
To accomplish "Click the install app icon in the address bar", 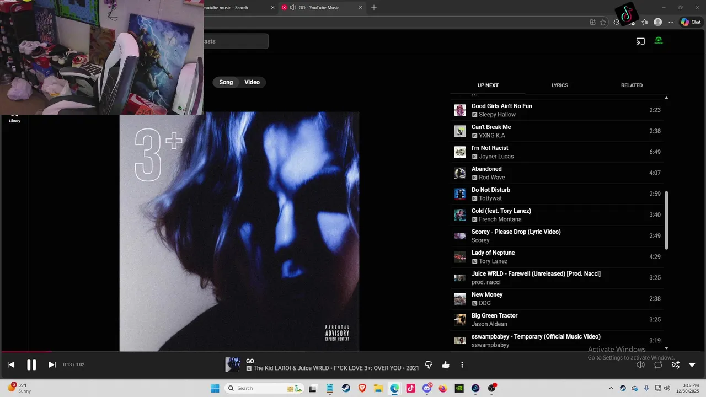I will click(592, 22).
